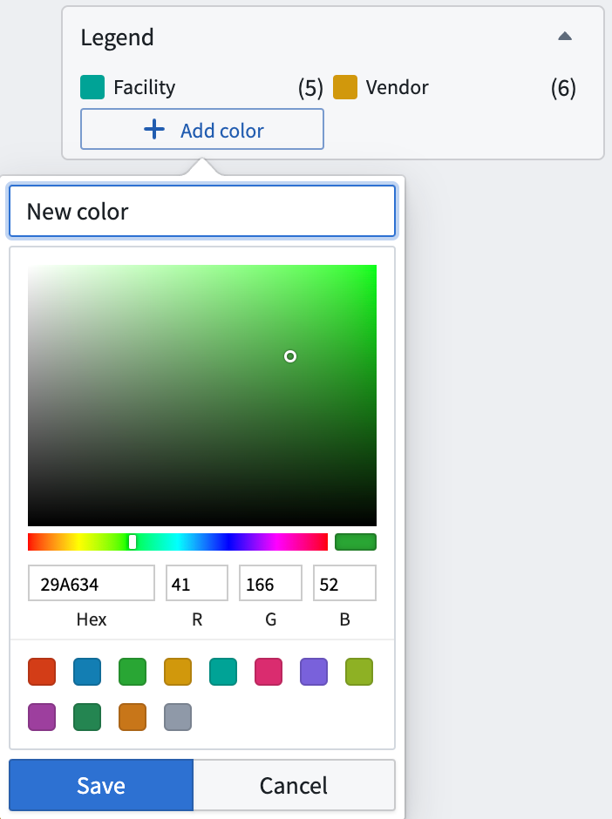Click the B value input field
The image size is (612, 819).
[344, 584]
